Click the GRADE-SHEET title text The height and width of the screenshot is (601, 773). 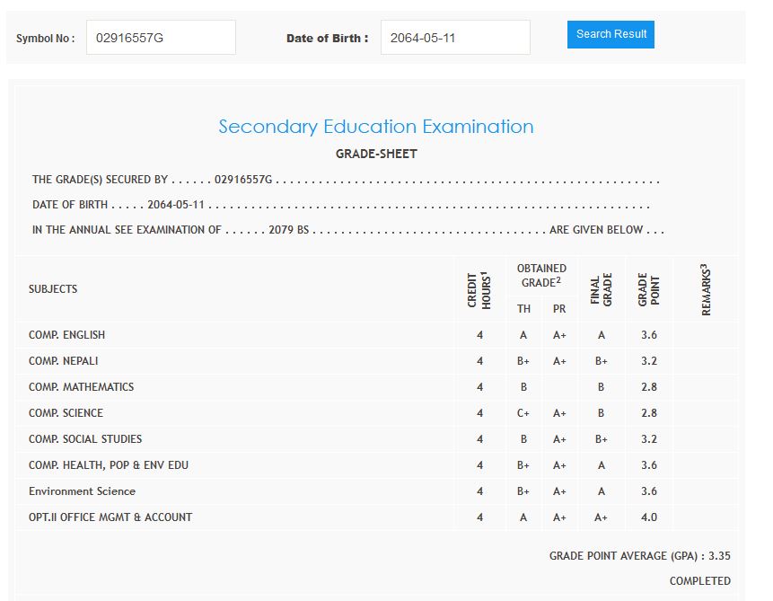coord(376,154)
